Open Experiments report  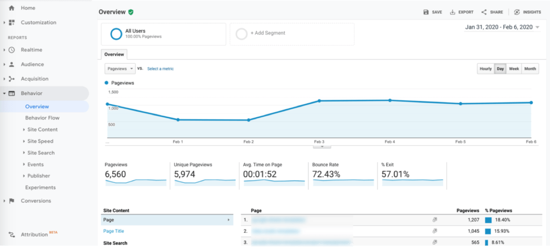pos(40,188)
